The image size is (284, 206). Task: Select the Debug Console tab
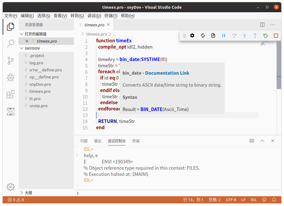pyautogui.click(x=117, y=141)
